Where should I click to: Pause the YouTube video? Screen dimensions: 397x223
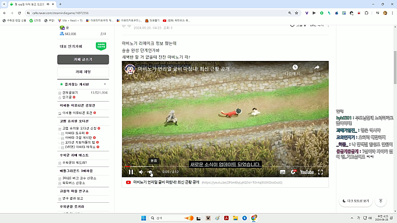[131, 172]
